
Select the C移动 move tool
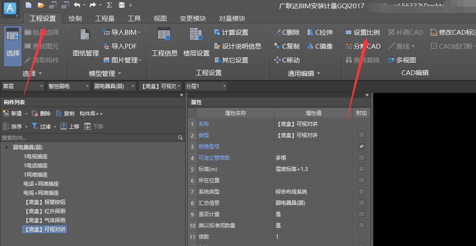click(x=287, y=60)
